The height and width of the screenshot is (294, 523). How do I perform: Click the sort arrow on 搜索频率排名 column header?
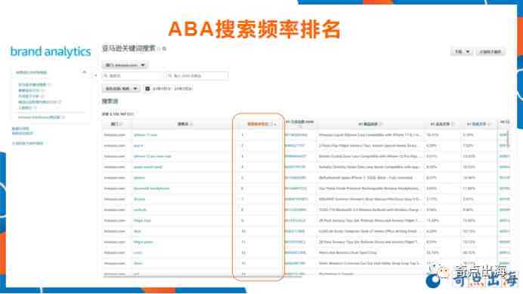point(275,124)
